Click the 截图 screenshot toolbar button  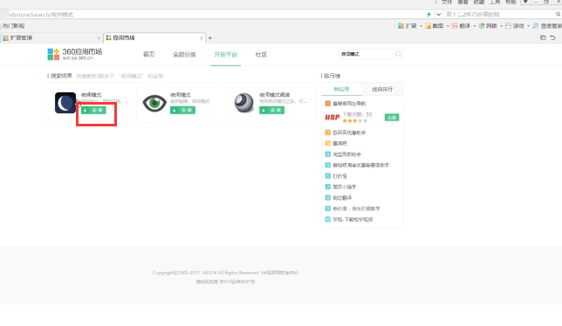click(434, 26)
